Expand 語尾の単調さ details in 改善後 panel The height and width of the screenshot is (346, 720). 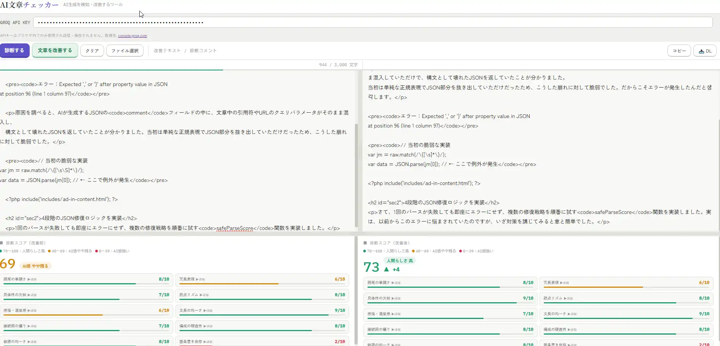396,283
